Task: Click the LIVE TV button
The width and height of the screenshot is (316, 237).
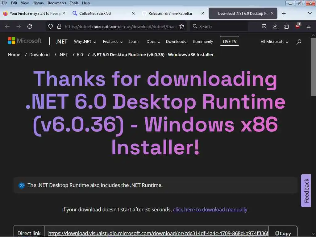Action: [x=229, y=41]
